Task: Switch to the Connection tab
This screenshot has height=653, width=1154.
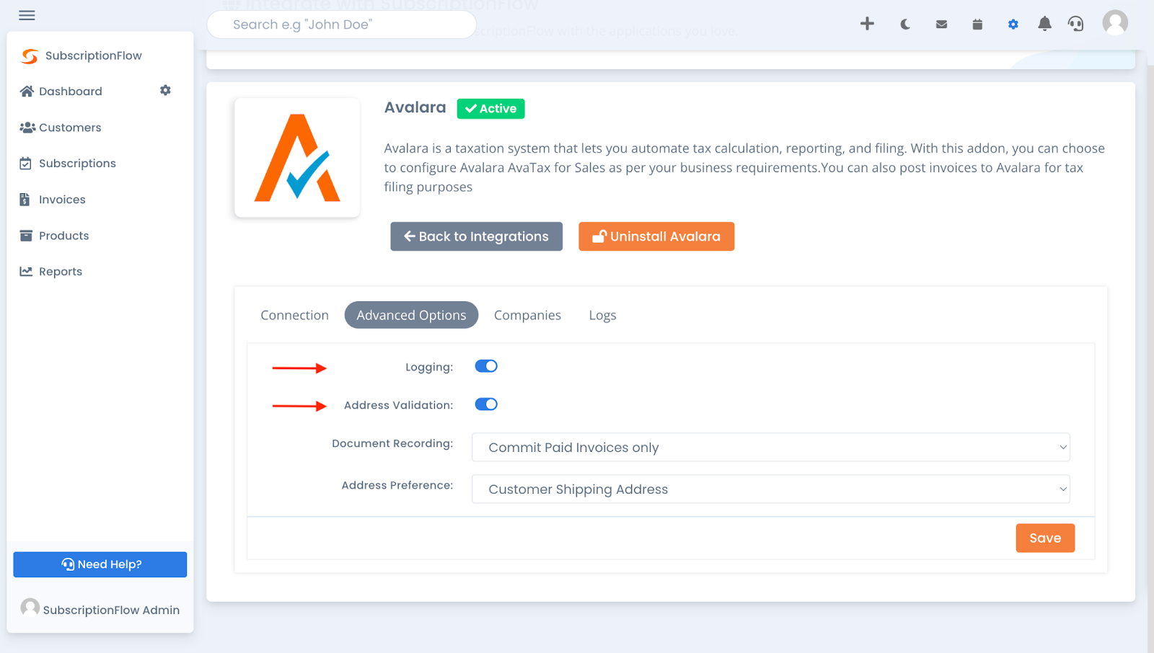Action: tap(294, 315)
